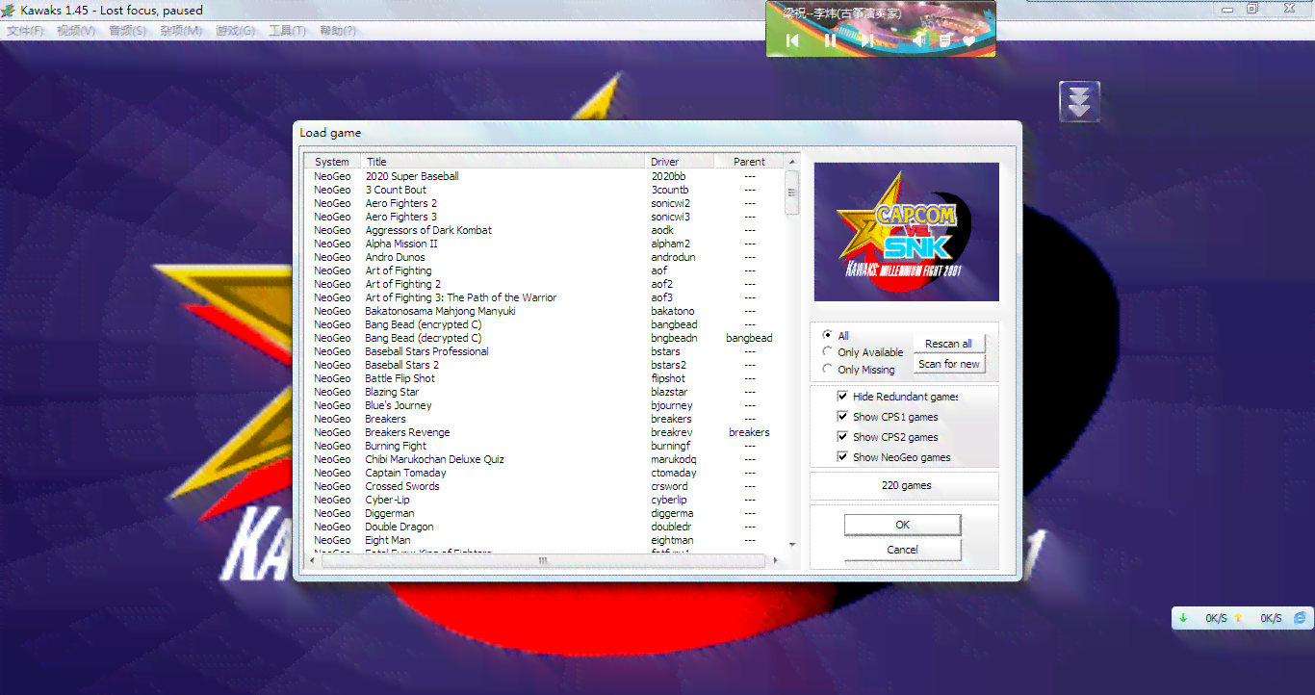Sort game list by Title column header
The width and height of the screenshot is (1315, 695).
(x=503, y=162)
